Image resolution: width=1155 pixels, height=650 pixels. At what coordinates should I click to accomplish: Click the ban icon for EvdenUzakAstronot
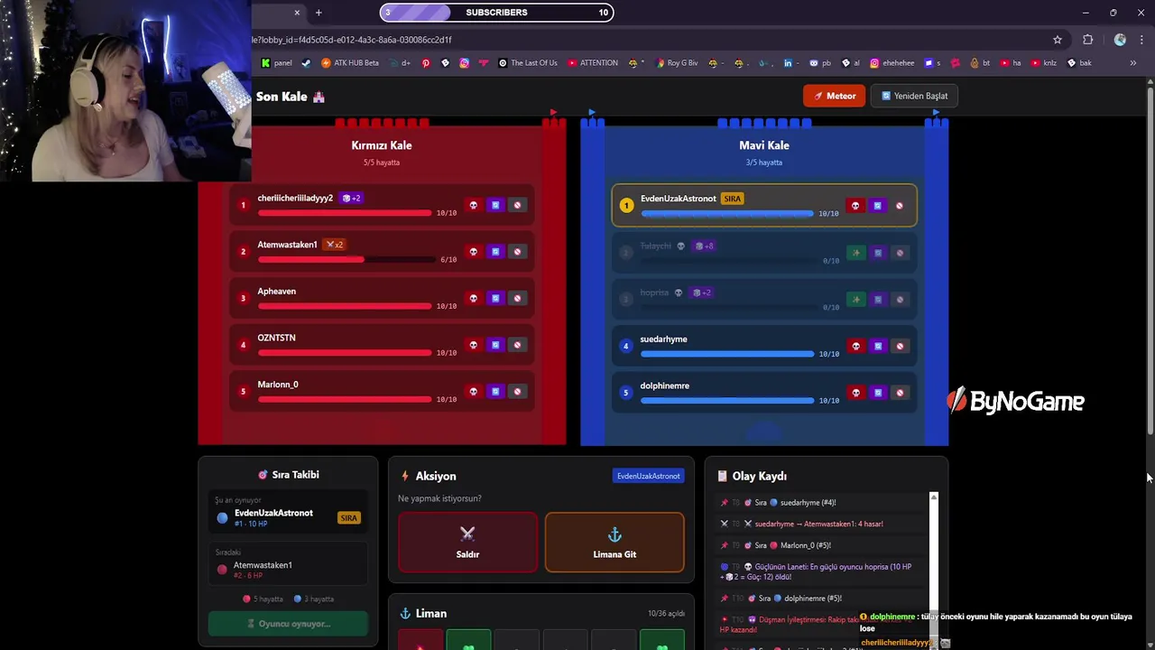[x=900, y=206]
